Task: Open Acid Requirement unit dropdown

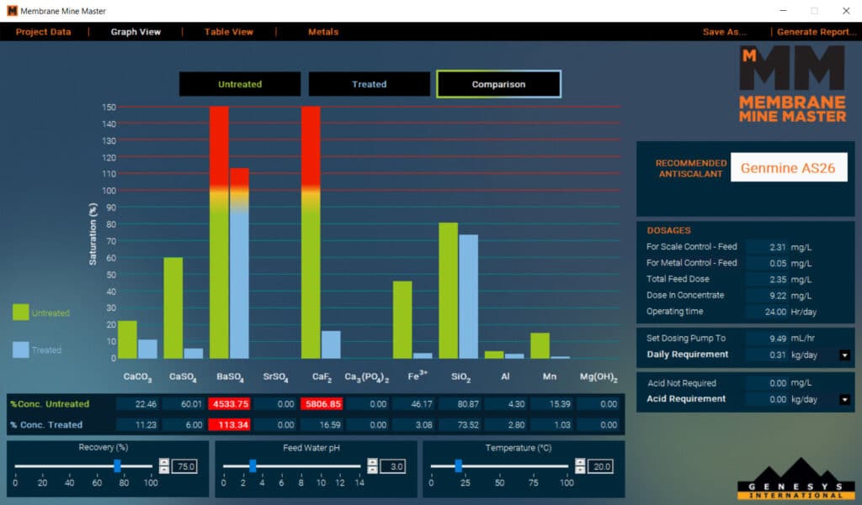Action: 845,400
